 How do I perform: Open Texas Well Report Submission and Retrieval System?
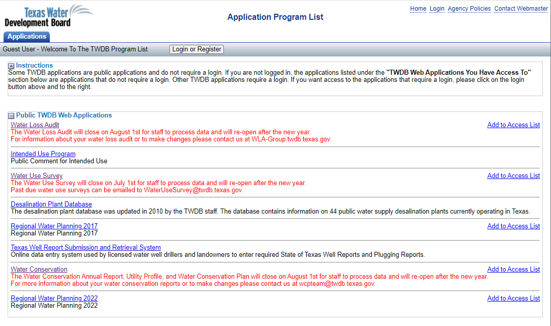(86, 247)
